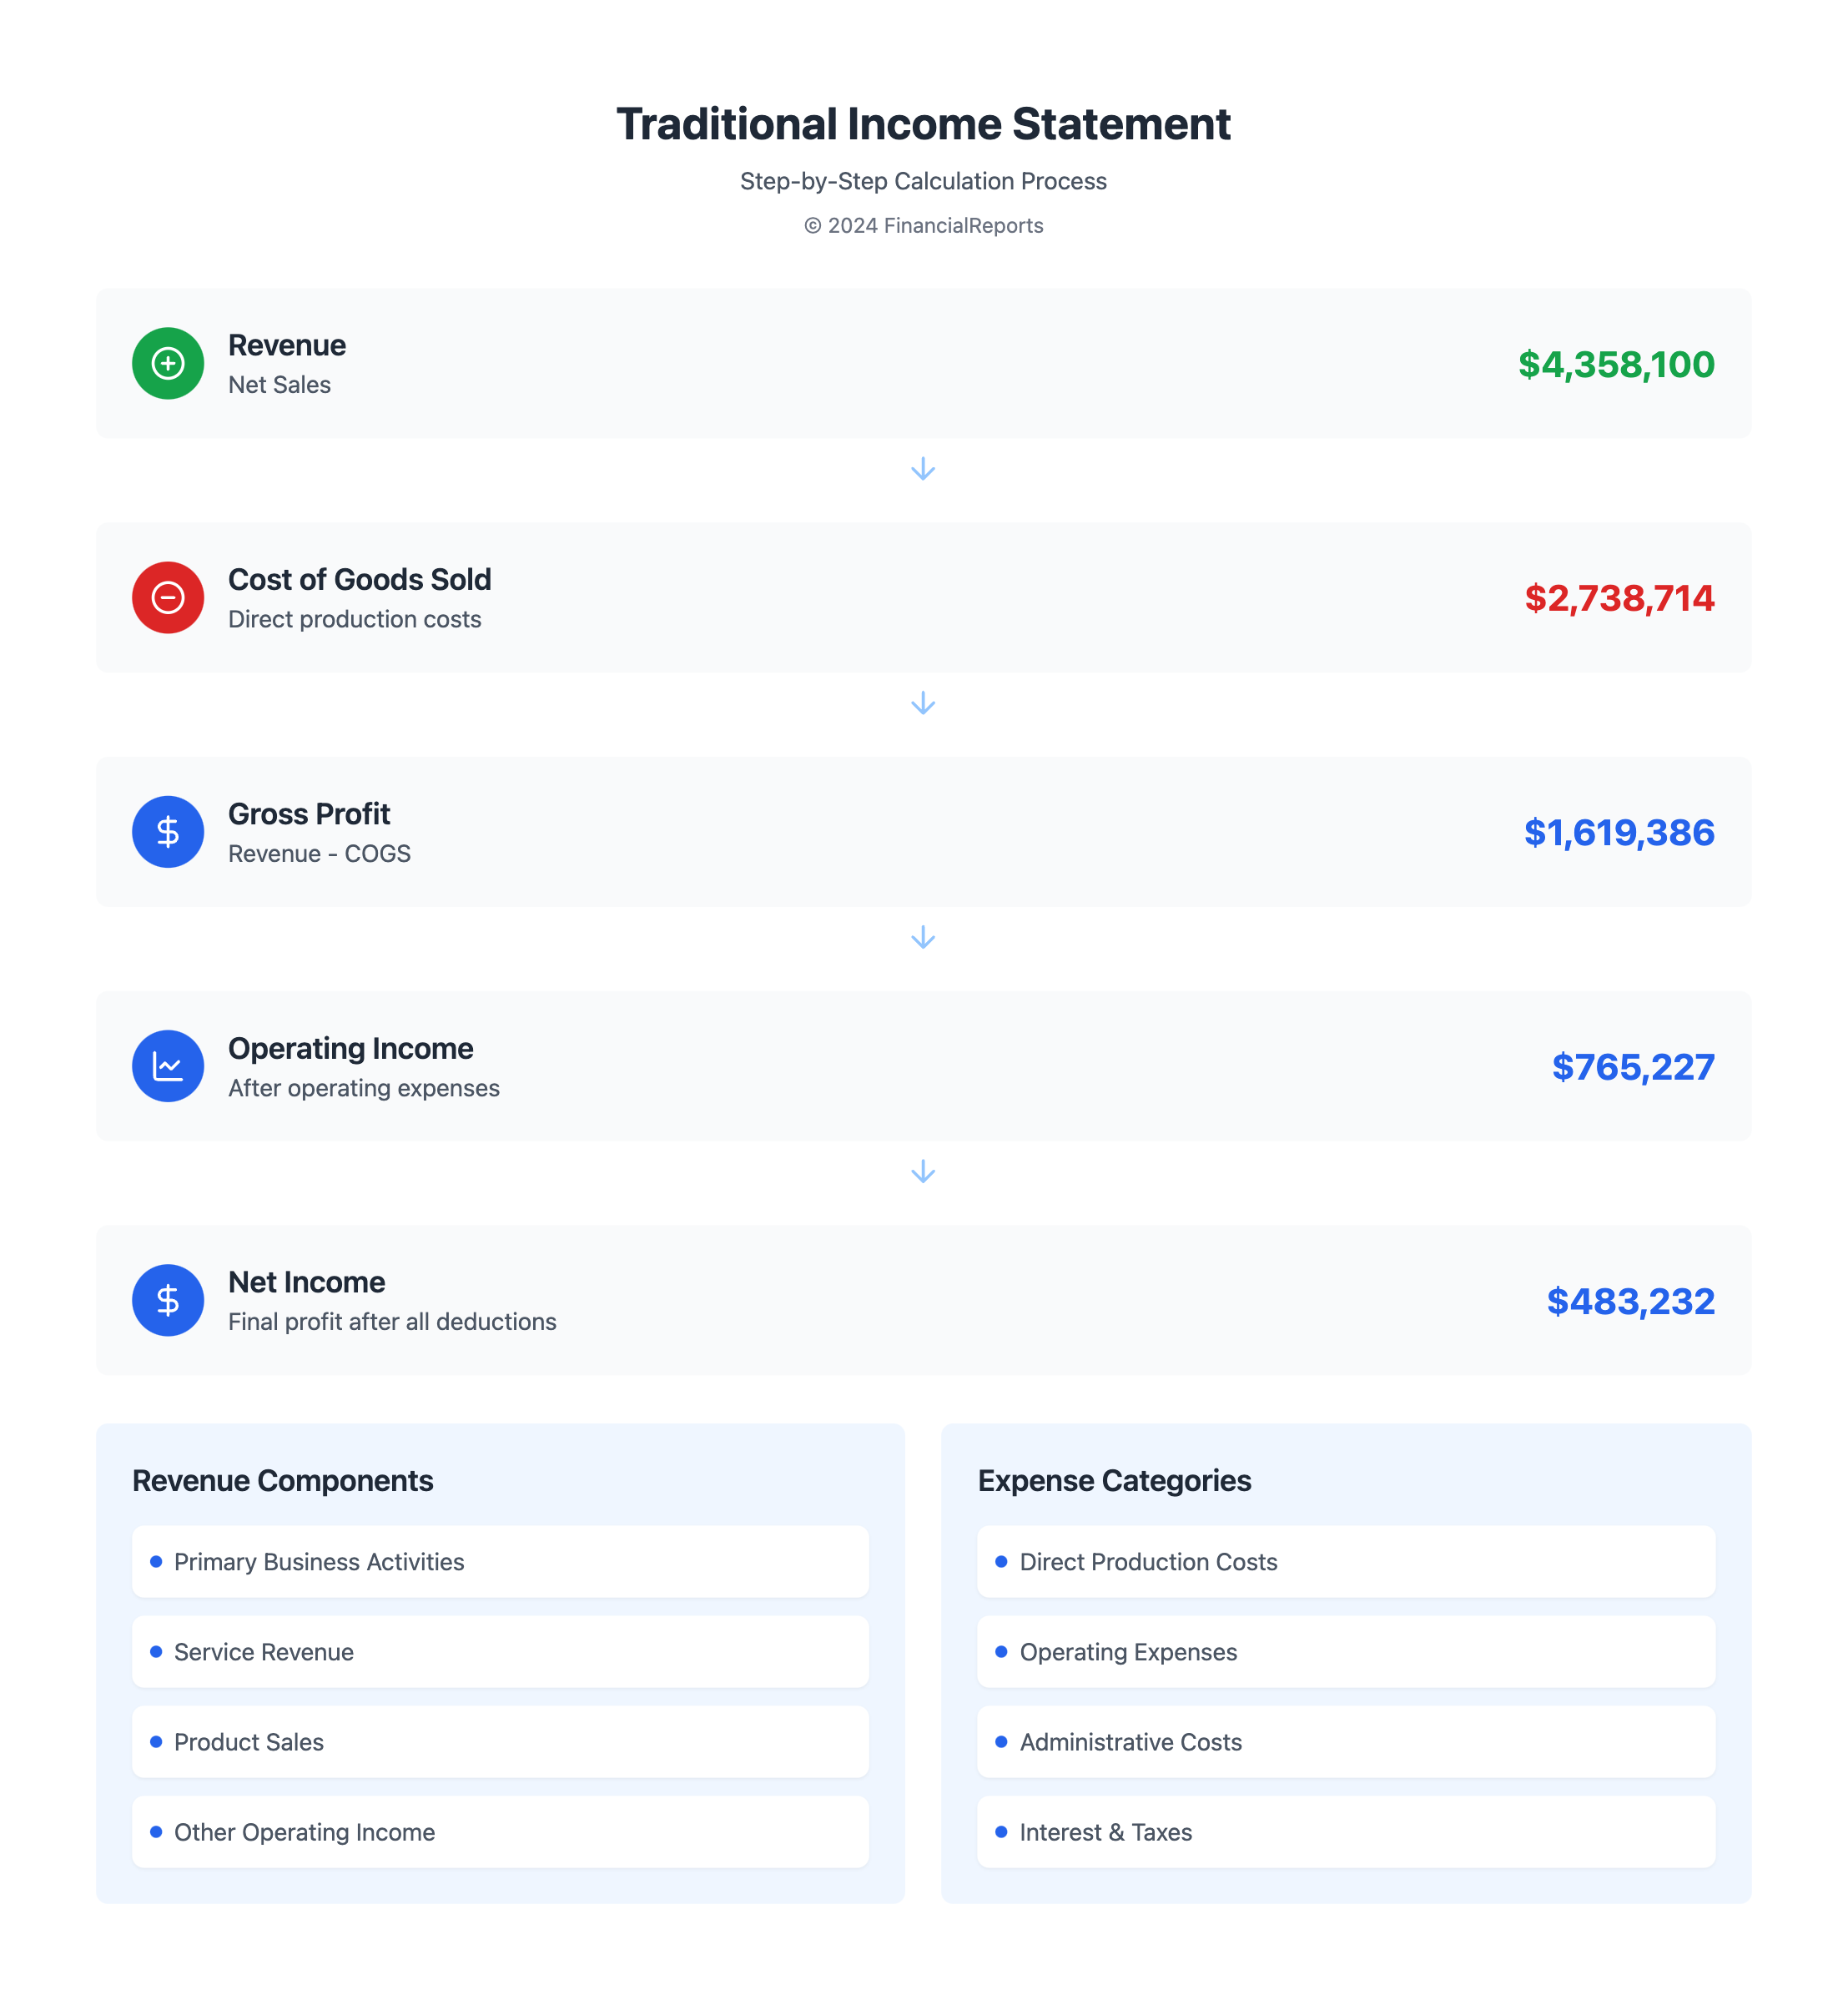This screenshot has height=2000, width=1848.
Task: Click the arrow below the Revenue card
Action: coord(923,469)
